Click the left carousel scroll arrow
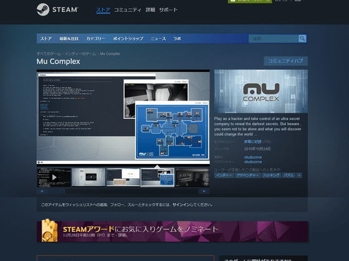The height and width of the screenshot is (261, 349). (42, 191)
